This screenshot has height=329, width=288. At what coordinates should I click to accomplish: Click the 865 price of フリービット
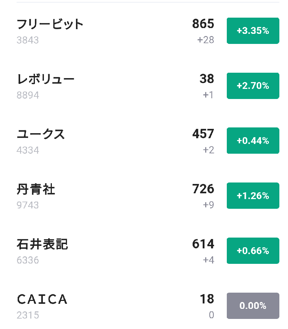(x=203, y=24)
